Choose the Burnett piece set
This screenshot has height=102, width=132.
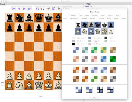[x=110, y=15]
